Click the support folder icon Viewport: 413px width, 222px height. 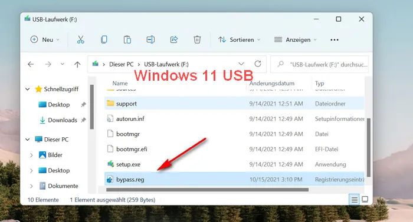pyautogui.click(x=110, y=104)
